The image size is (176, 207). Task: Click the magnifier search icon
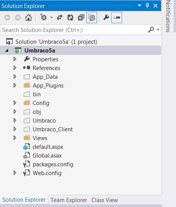pos(151,30)
